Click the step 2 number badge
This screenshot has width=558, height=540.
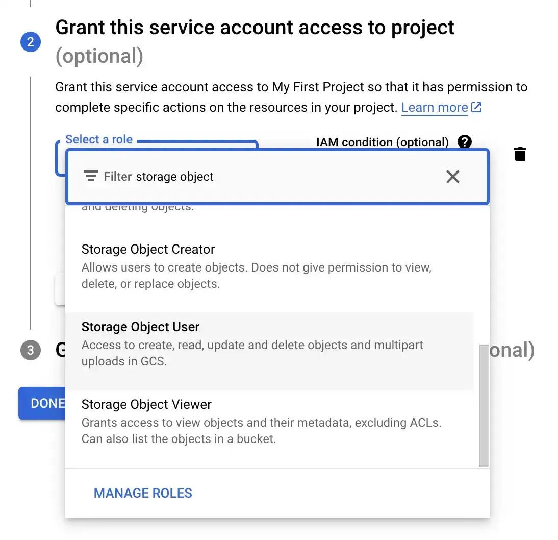30,42
